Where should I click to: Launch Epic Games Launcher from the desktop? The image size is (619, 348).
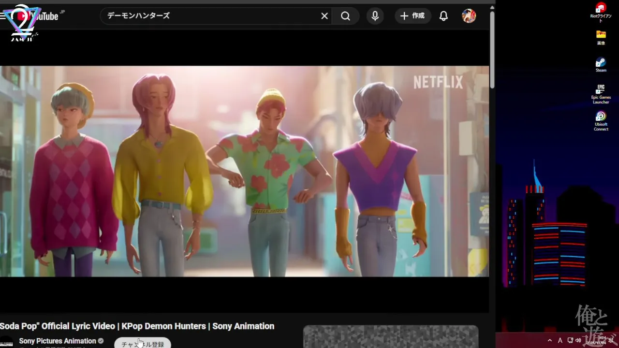pos(601,94)
